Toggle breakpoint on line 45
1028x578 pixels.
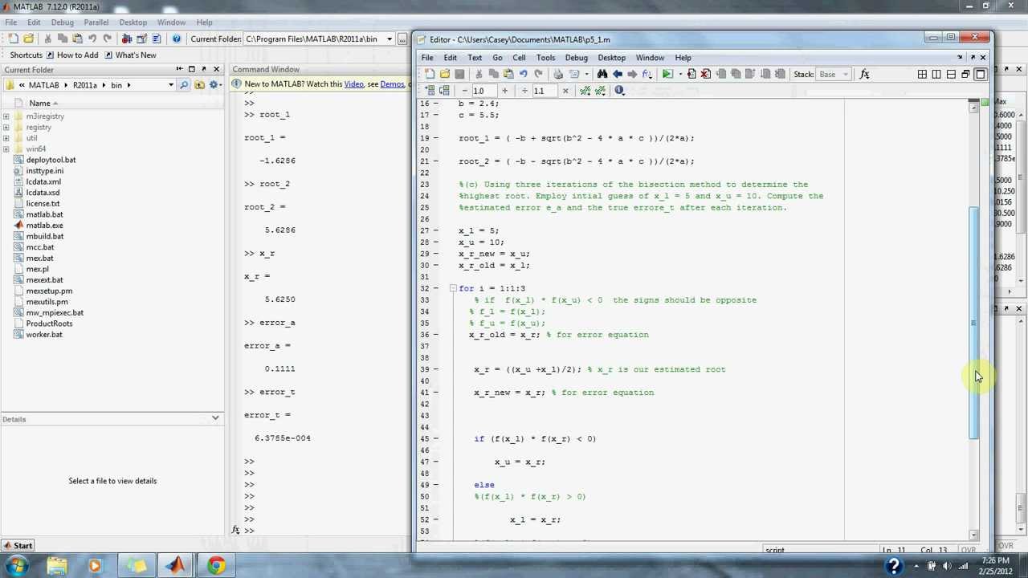coord(436,438)
